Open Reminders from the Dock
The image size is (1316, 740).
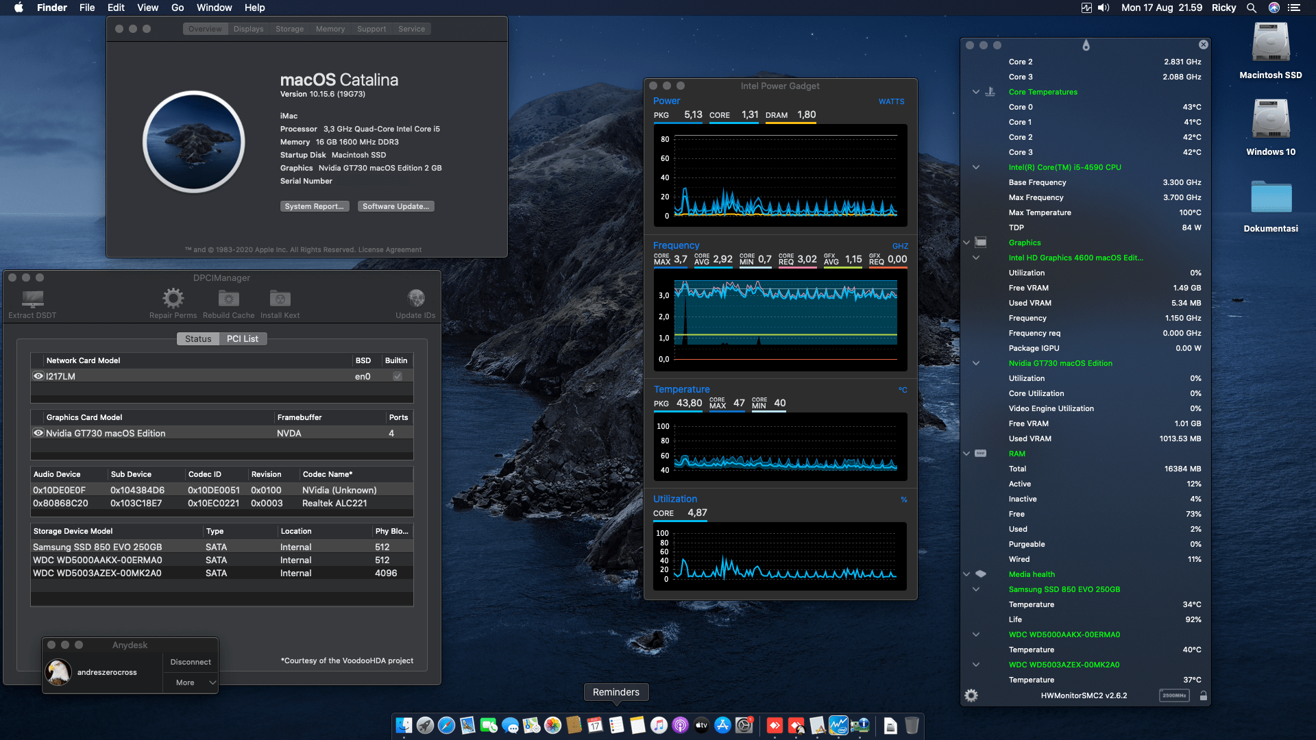(x=616, y=725)
